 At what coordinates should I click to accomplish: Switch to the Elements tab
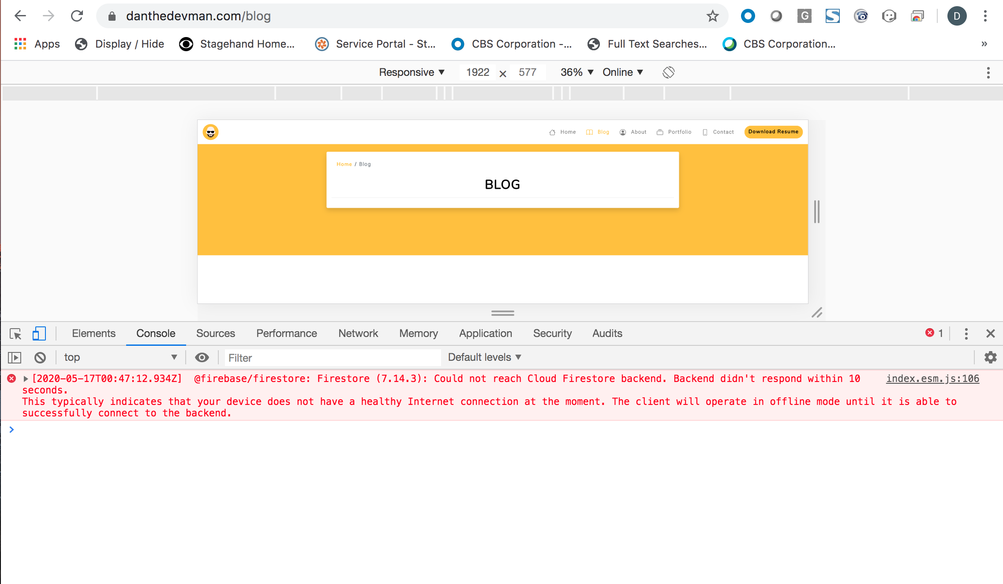pos(94,333)
